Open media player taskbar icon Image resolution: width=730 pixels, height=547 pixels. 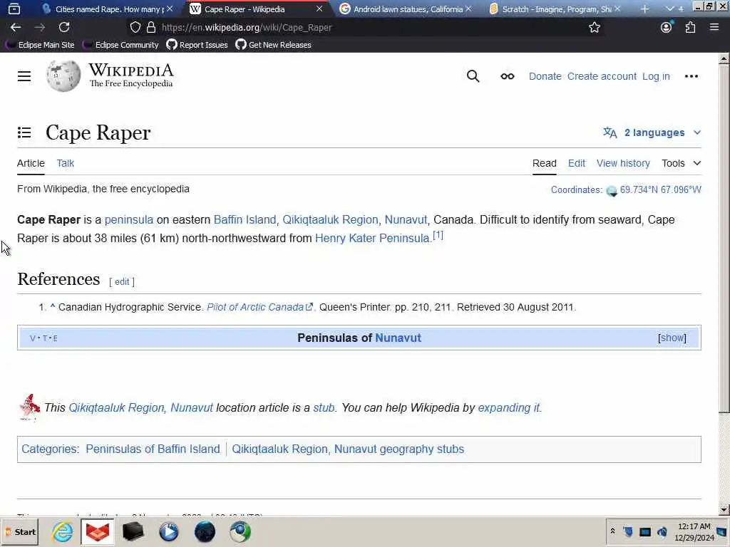(168, 531)
